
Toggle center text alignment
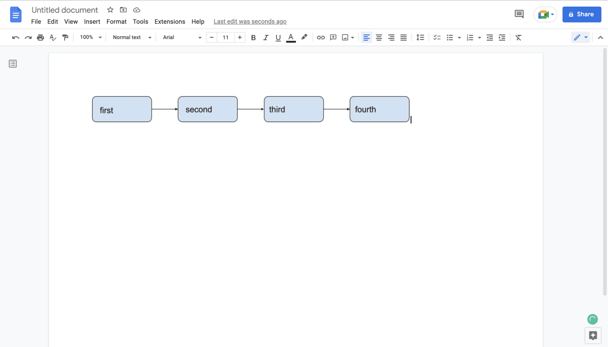click(x=379, y=38)
